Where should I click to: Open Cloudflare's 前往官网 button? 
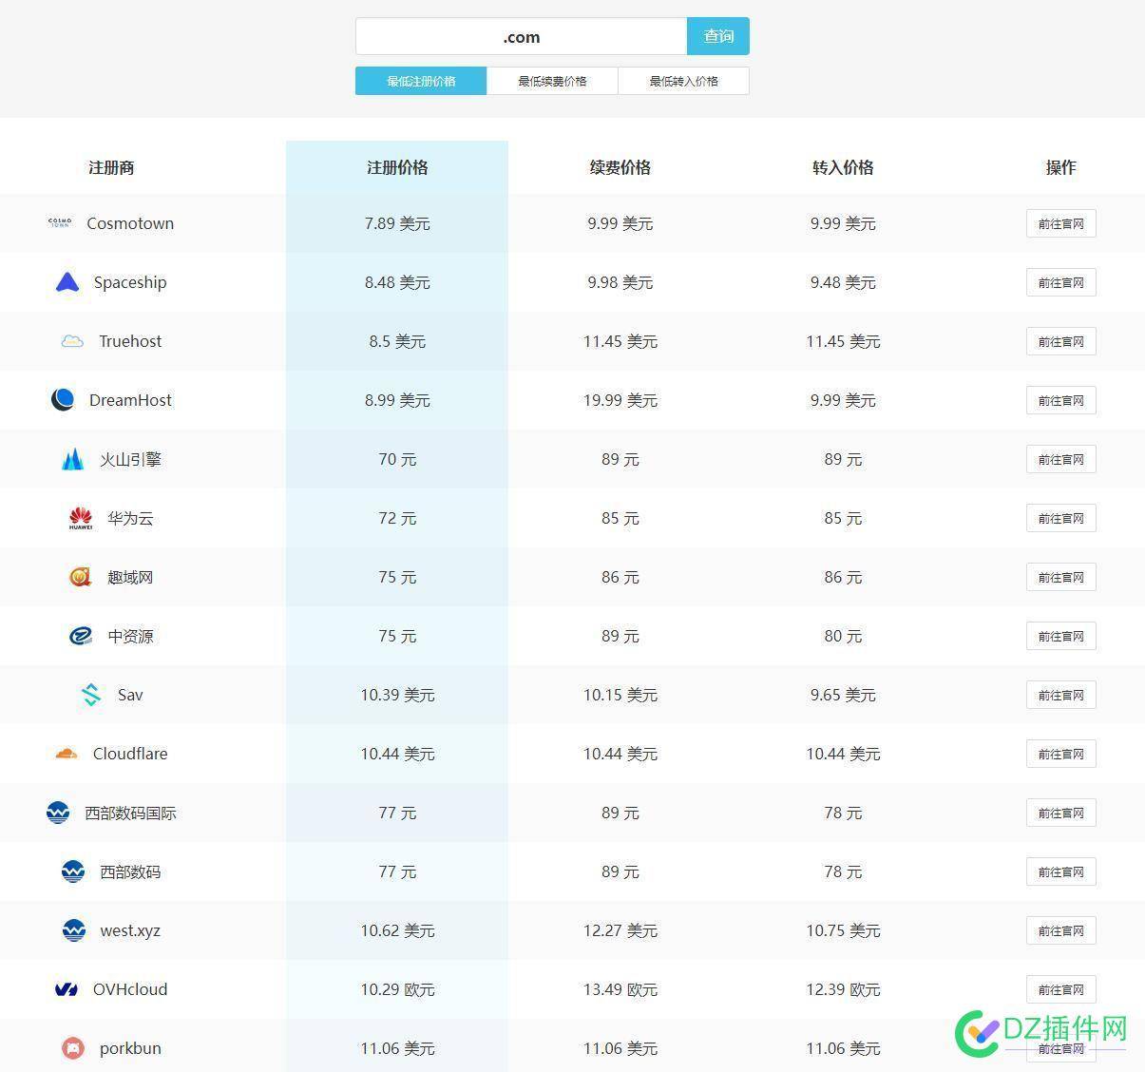pyautogui.click(x=1060, y=754)
